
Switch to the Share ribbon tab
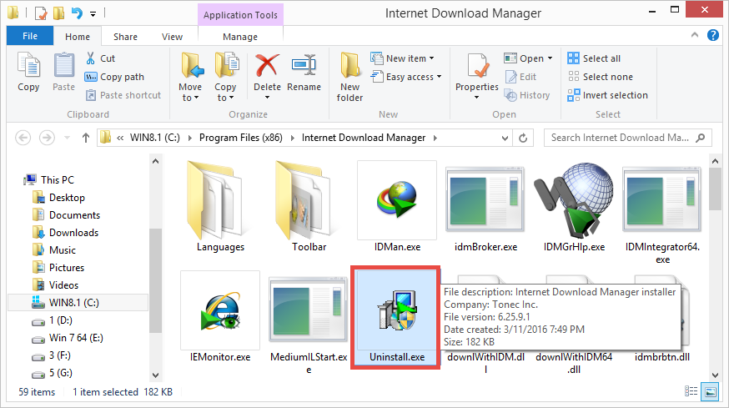pos(125,36)
